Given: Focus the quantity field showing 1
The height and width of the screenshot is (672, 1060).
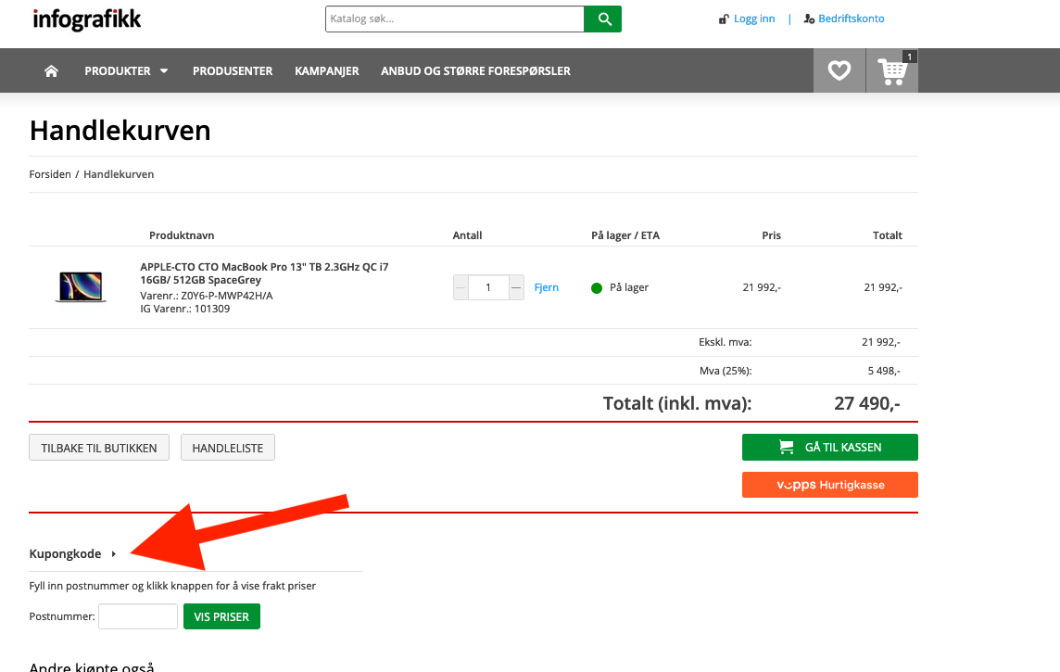Looking at the screenshot, I should [488, 287].
